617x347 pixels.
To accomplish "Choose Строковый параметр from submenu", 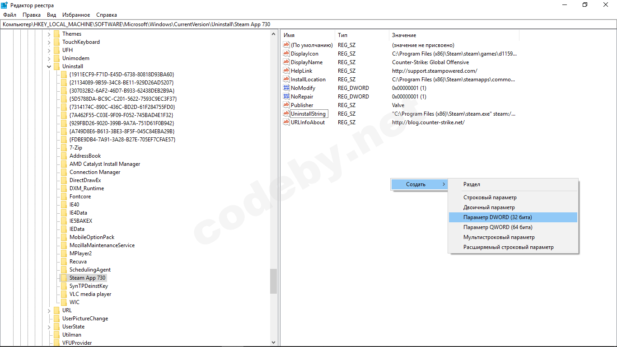I will pyautogui.click(x=513, y=197).
